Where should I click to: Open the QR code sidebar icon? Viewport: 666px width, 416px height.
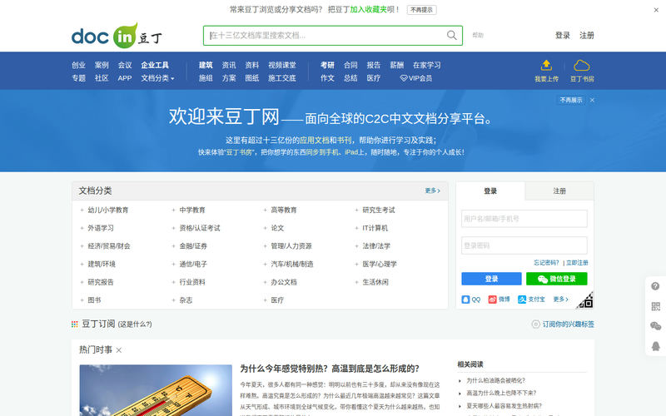tap(655, 306)
